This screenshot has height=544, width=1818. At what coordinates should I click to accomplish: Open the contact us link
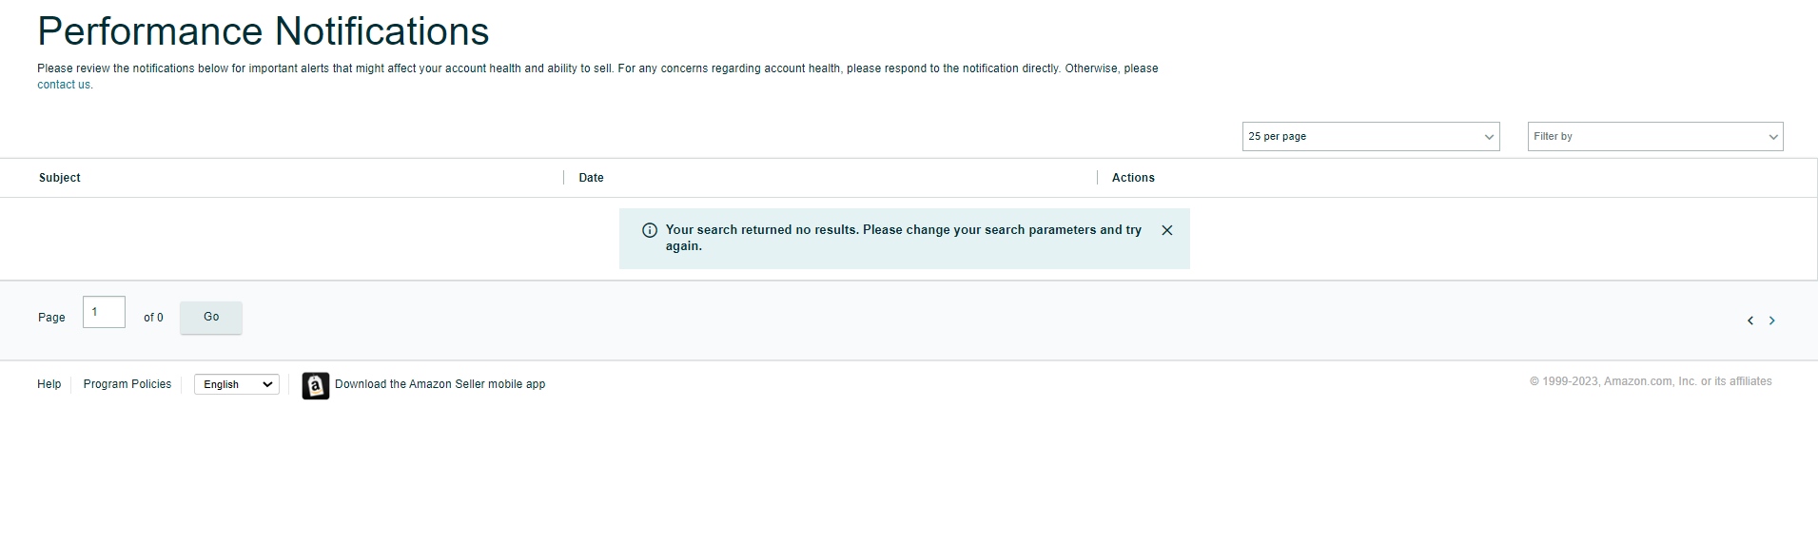tap(64, 85)
